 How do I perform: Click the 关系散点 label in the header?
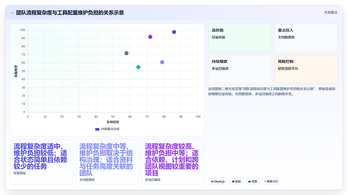[331, 12]
